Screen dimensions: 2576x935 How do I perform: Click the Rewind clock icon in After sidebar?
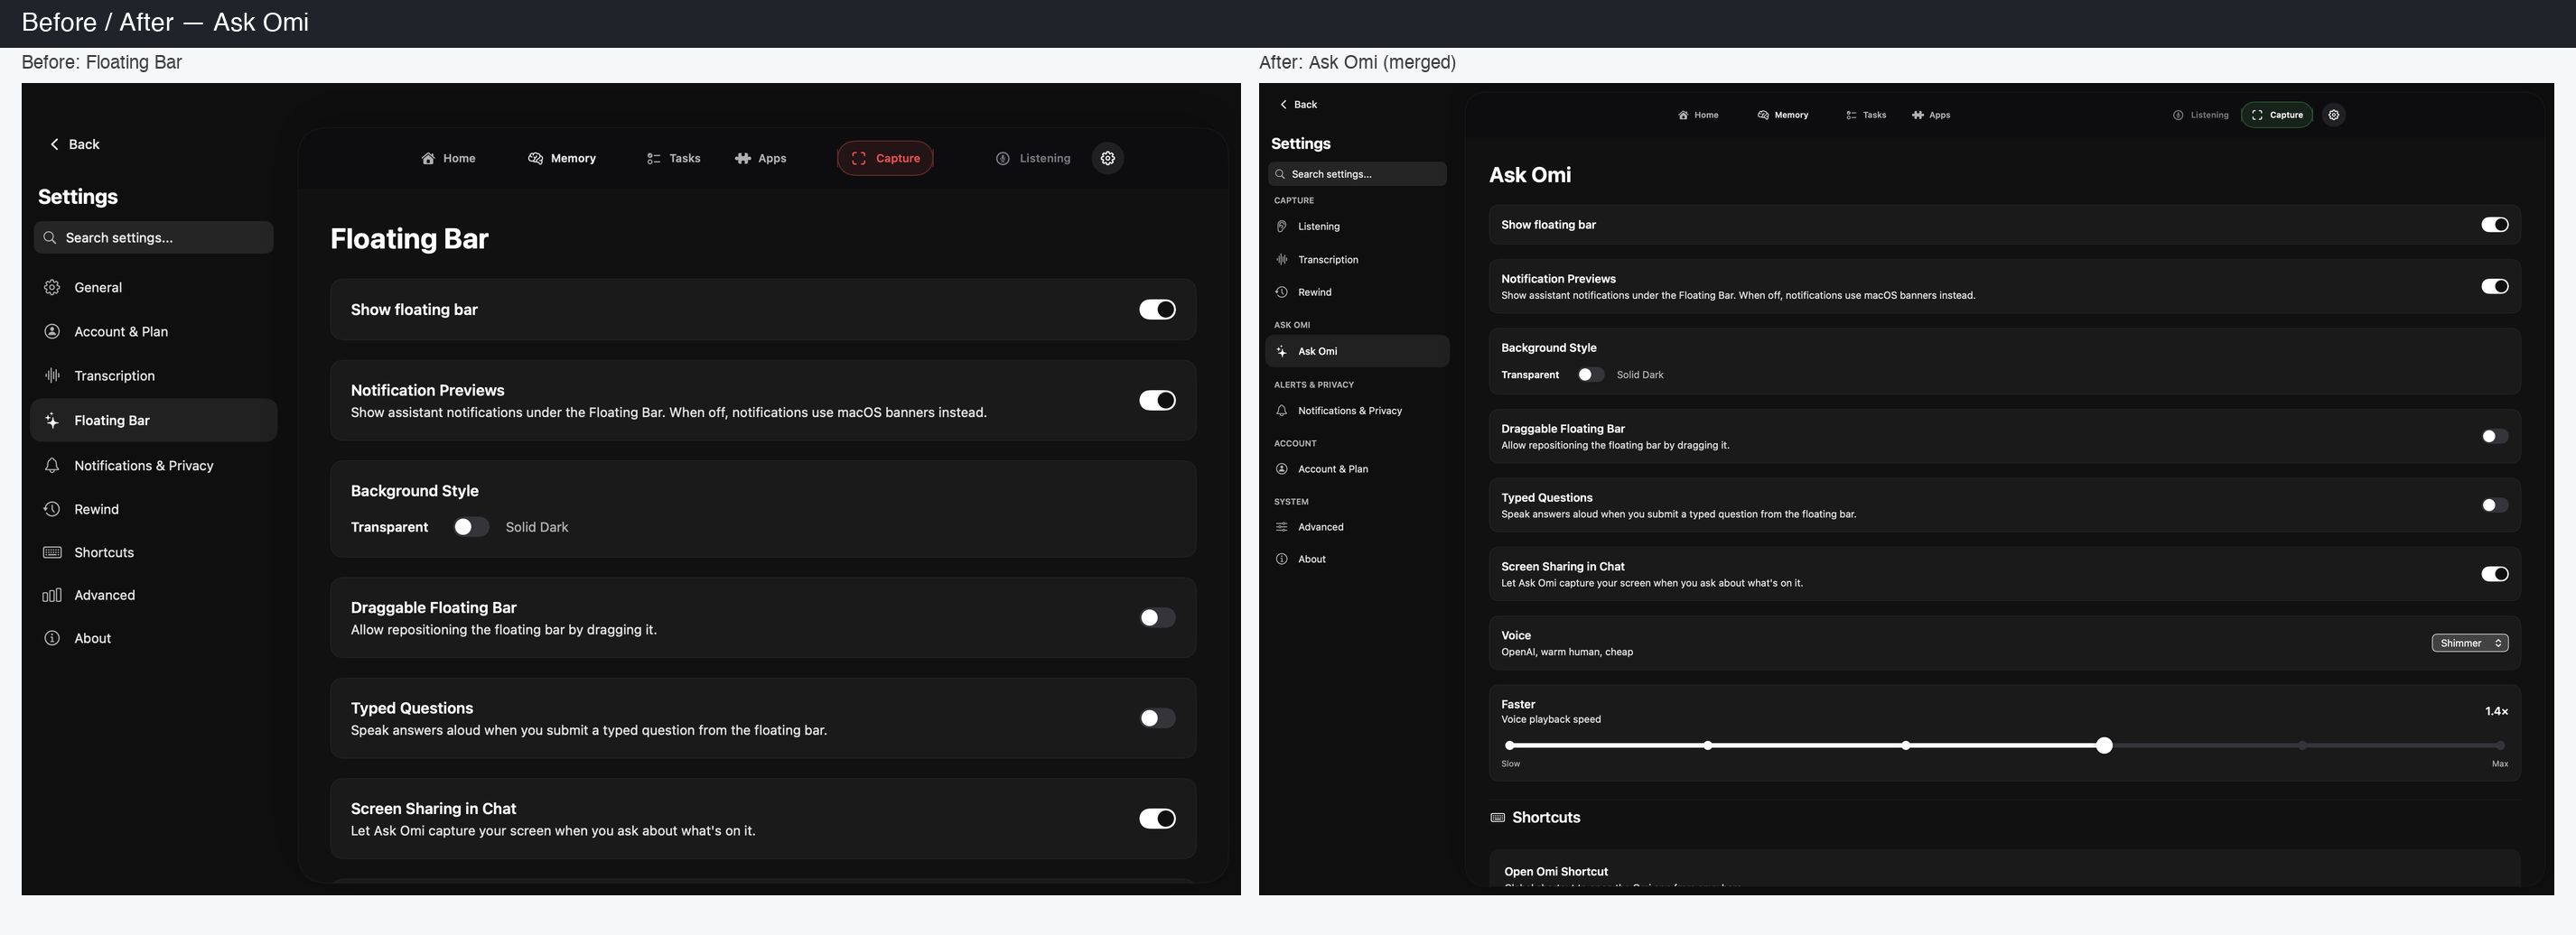coord(1281,292)
